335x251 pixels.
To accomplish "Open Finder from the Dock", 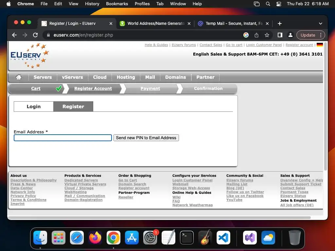I will pyautogui.click(x=40, y=238).
